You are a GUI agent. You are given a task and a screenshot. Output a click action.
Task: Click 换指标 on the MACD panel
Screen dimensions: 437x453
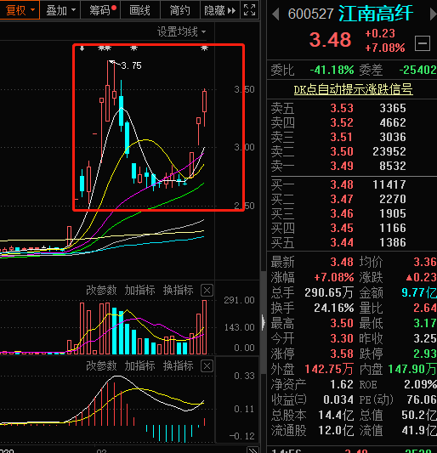pyautogui.click(x=178, y=365)
